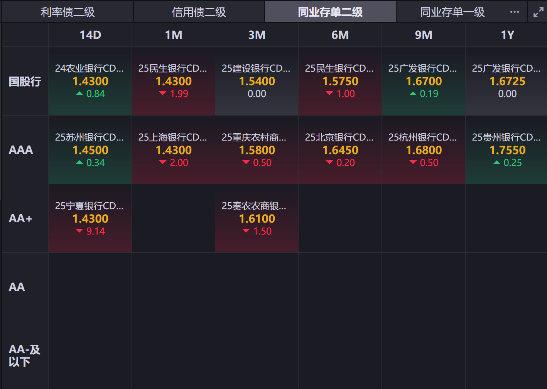
Task: Open 25民生银行CD cell priced 1.5750
Action: coord(340,81)
